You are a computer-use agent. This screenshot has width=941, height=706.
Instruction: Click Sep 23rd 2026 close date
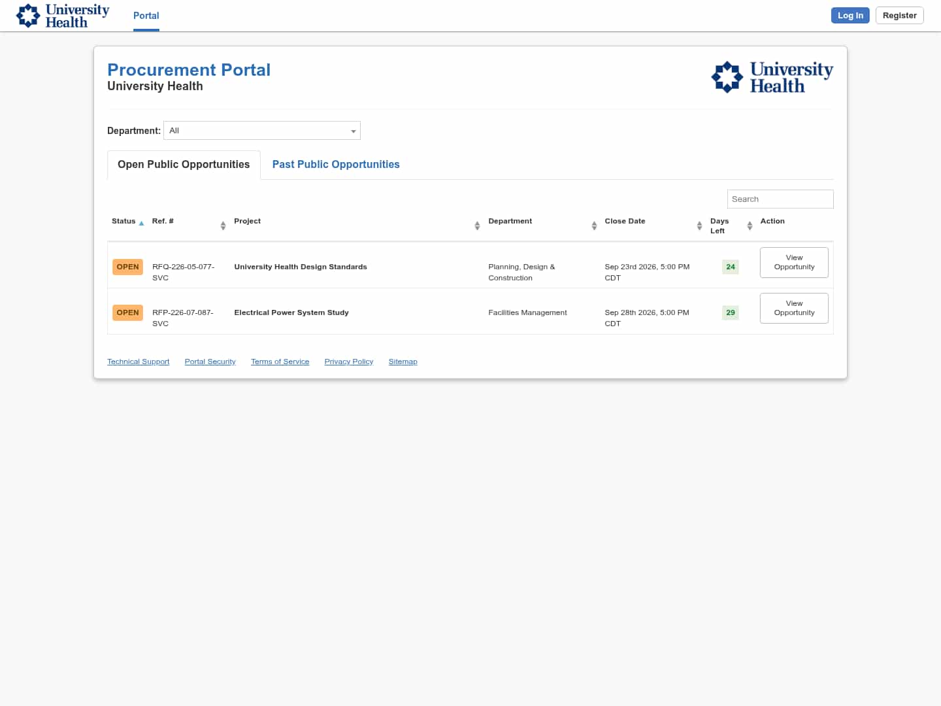tap(647, 272)
